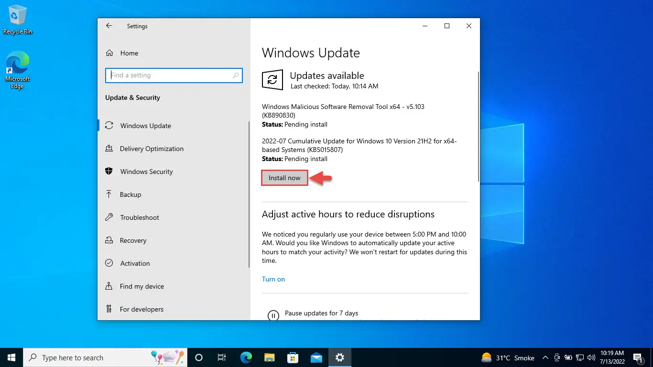Show hidden system tray icons

[x=545, y=357]
